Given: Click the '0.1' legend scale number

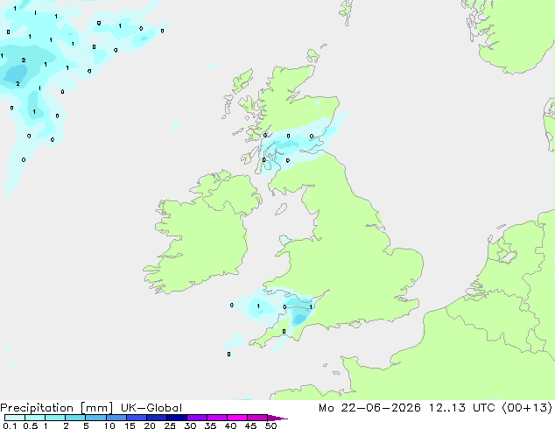Looking at the screenshot, I should coord(10,425).
